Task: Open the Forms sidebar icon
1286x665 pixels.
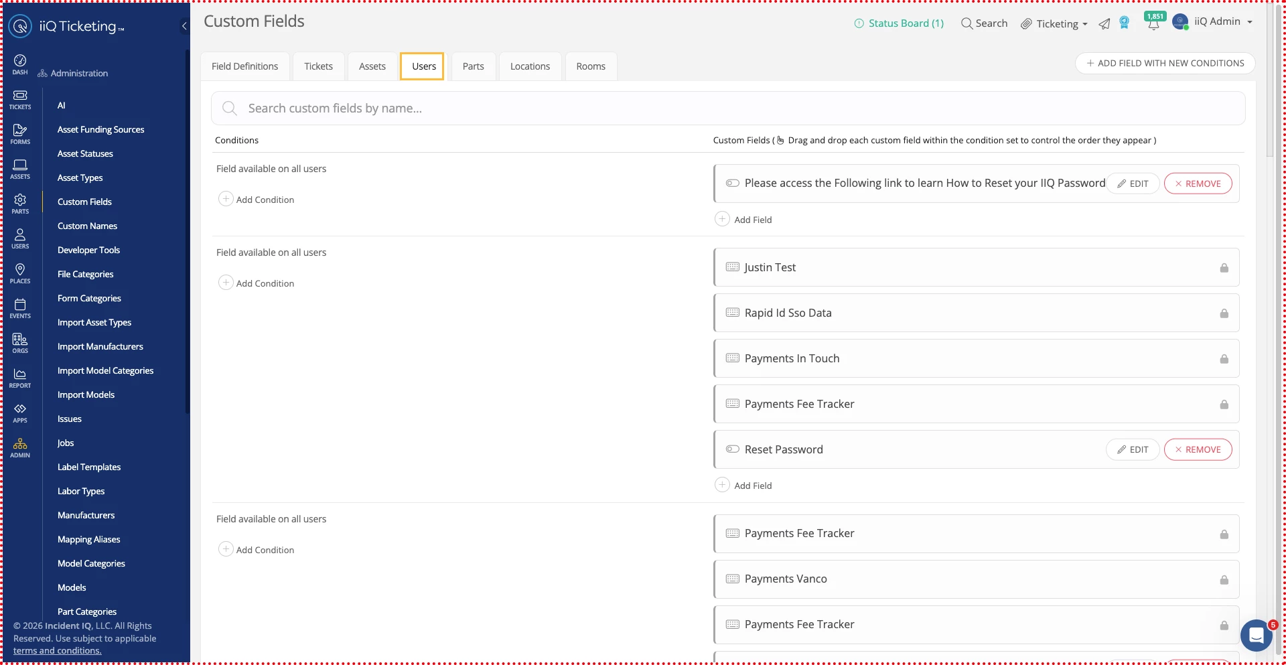Action: [20, 134]
